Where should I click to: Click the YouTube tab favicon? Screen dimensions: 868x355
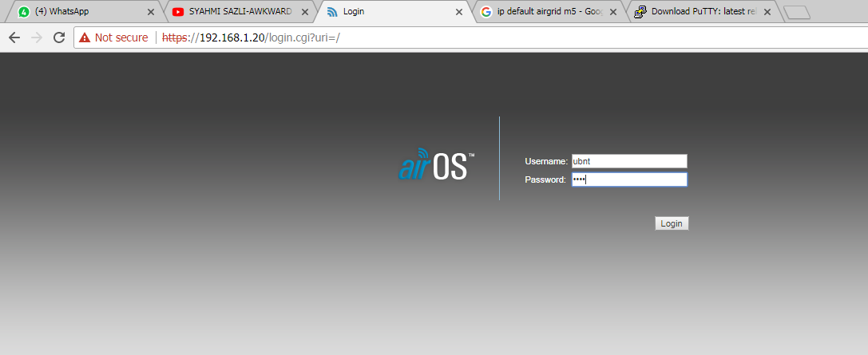tap(178, 12)
